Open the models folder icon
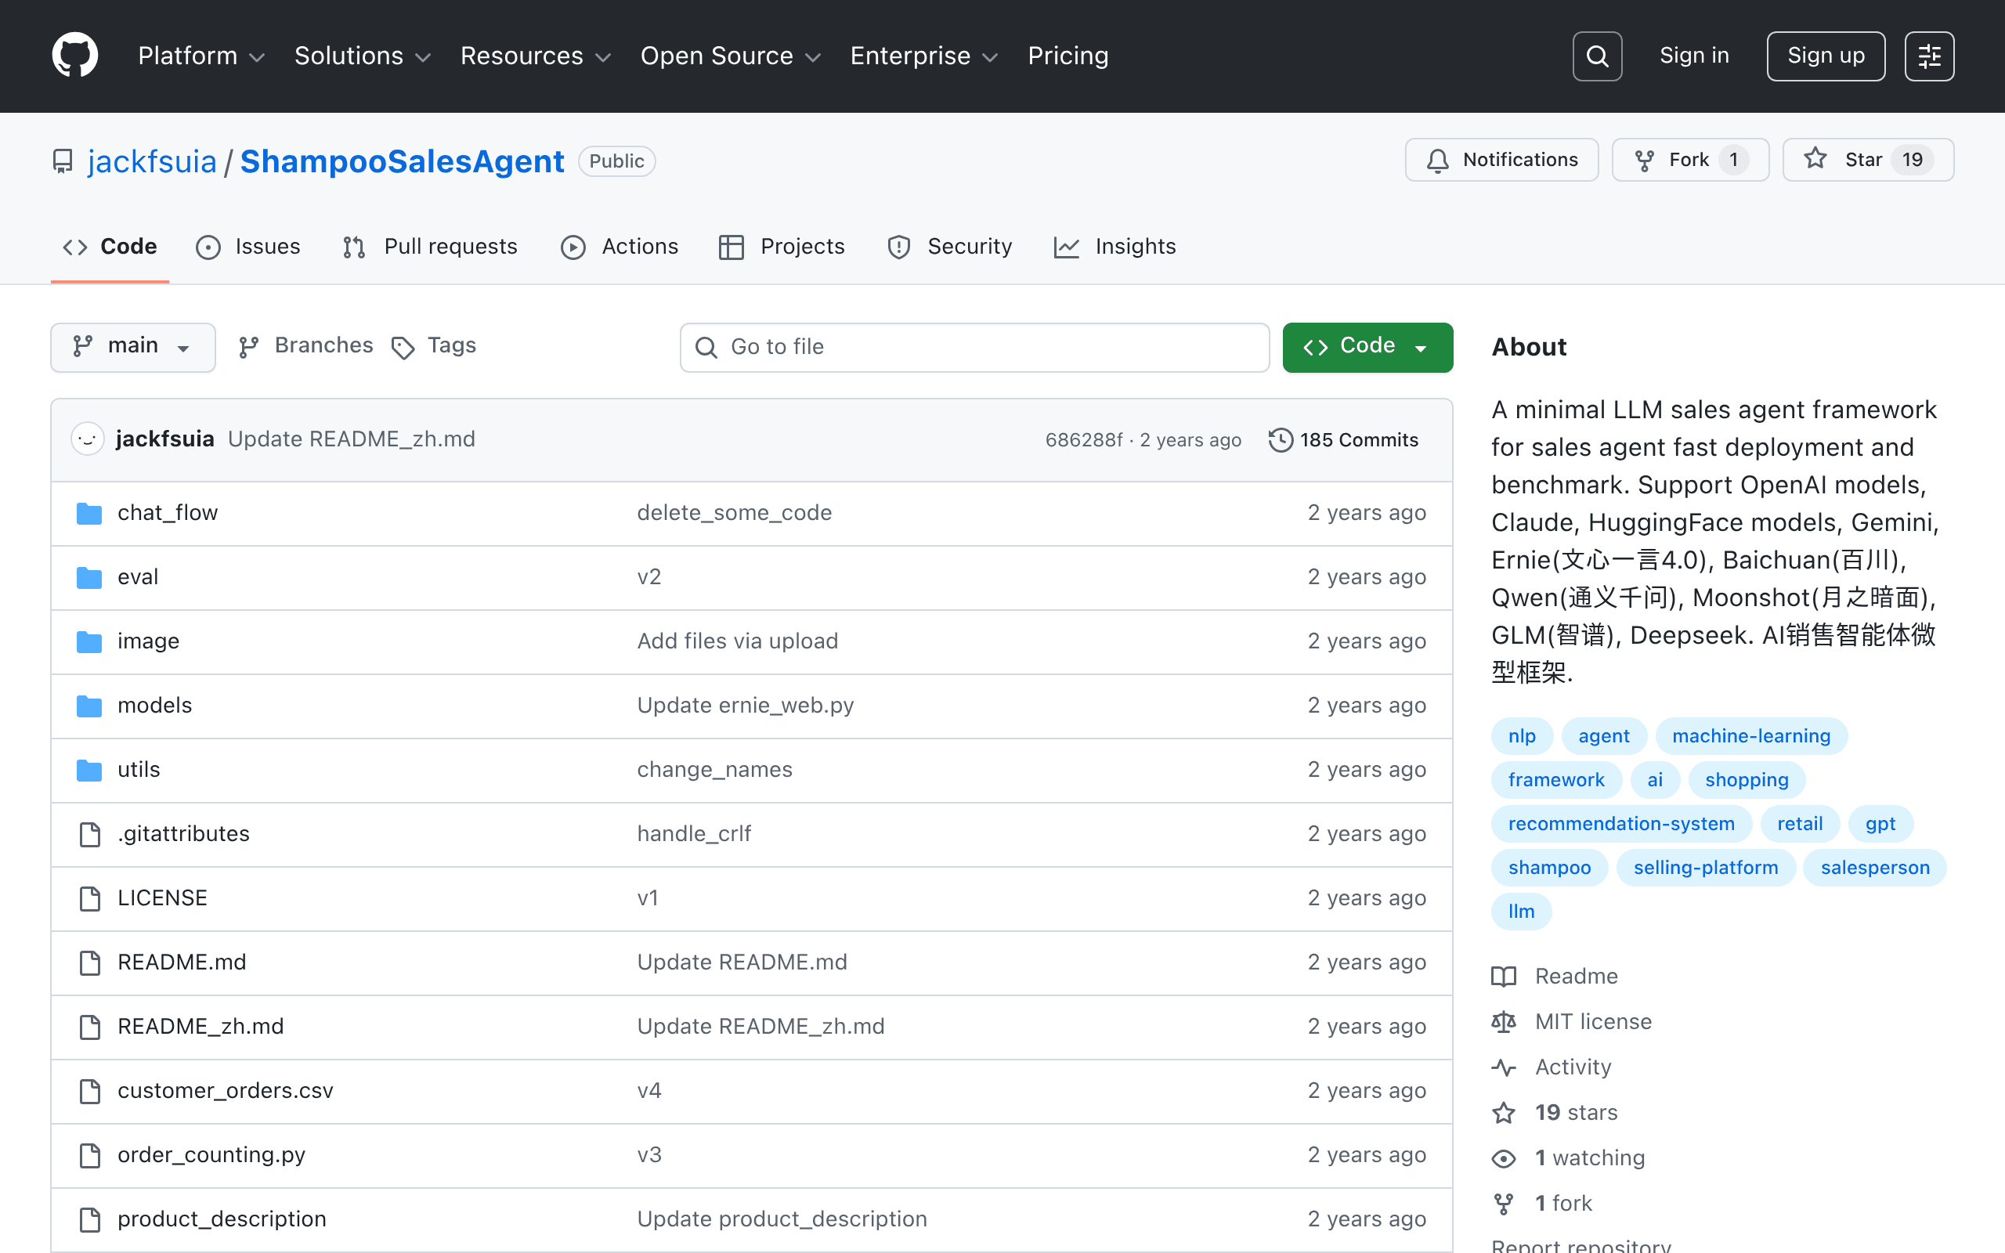Screen dimensions: 2005x1253 coord(89,706)
